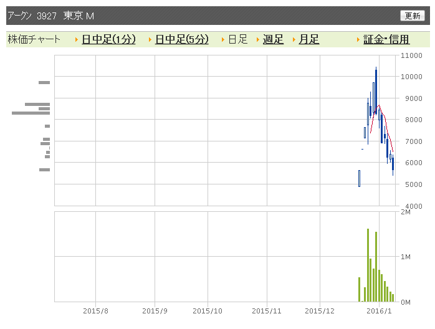Click orange arrow beside 日足
The height and width of the screenshot is (329, 435).
point(222,40)
